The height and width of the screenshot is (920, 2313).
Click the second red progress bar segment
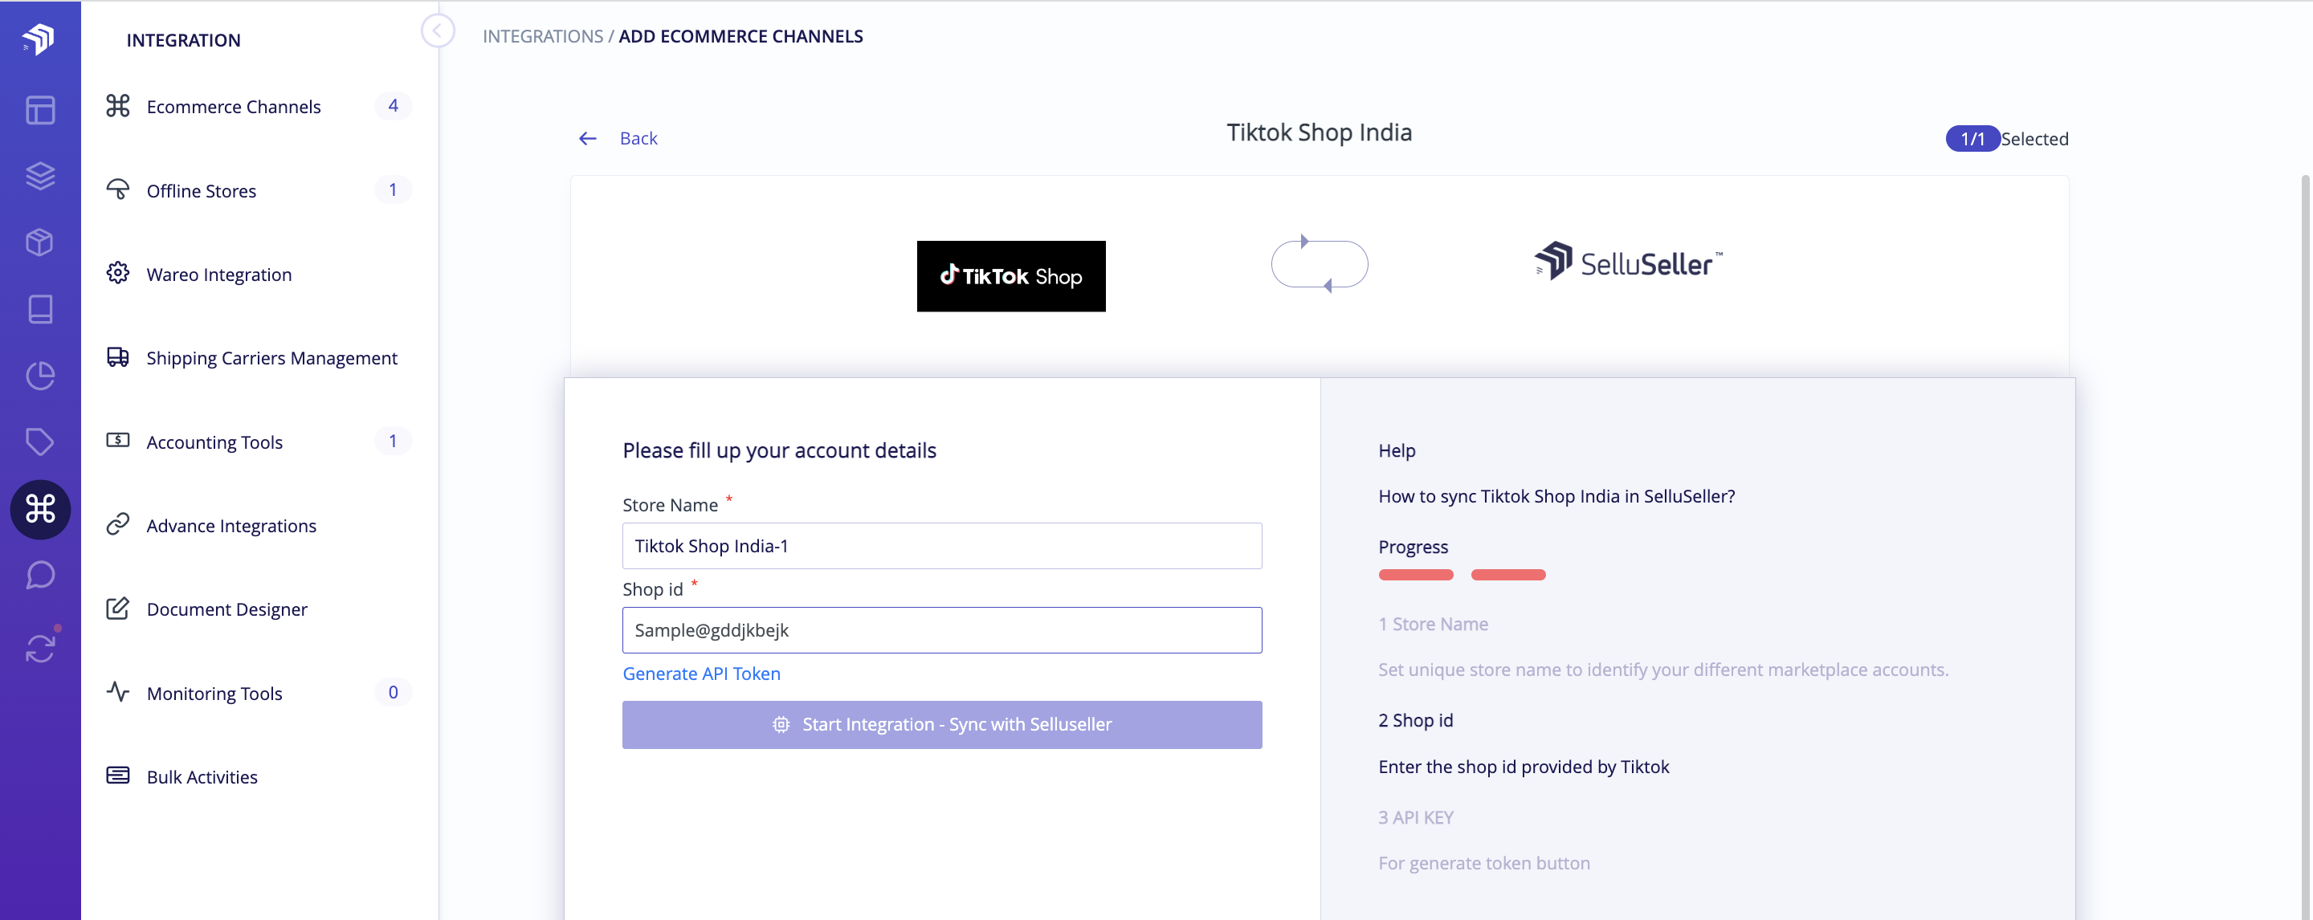pyautogui.click(x=1508, y=575)
